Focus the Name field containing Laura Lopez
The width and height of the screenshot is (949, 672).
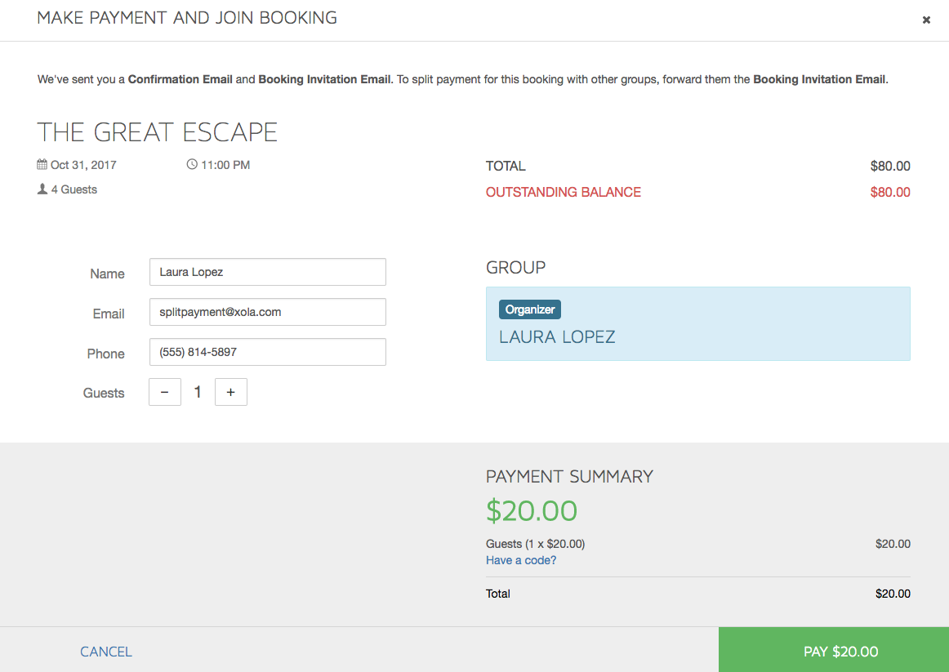(268, 272)
